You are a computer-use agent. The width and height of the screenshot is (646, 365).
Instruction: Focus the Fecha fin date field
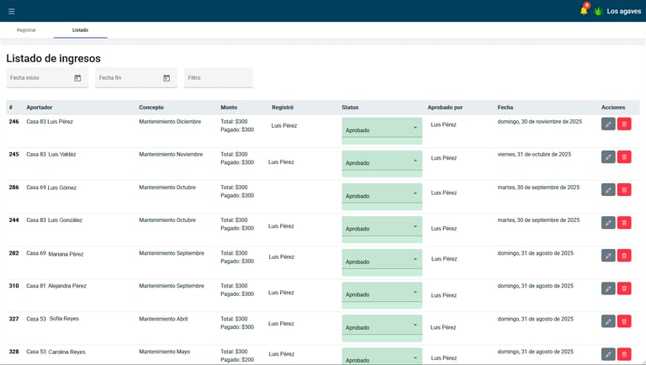click(136, 78)
